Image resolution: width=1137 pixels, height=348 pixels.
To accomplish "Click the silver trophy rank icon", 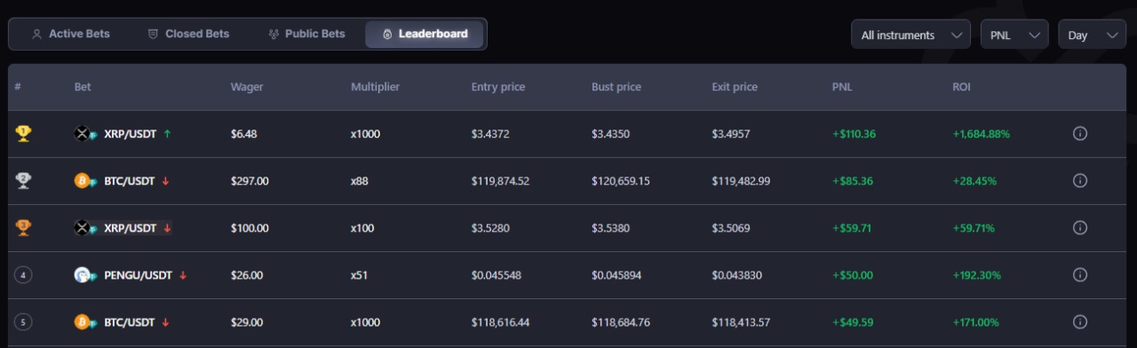I will (x=23, y=180).
